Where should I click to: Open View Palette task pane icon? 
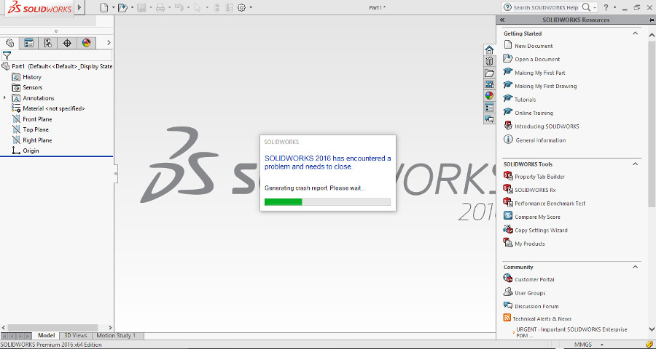pos(489,84)
